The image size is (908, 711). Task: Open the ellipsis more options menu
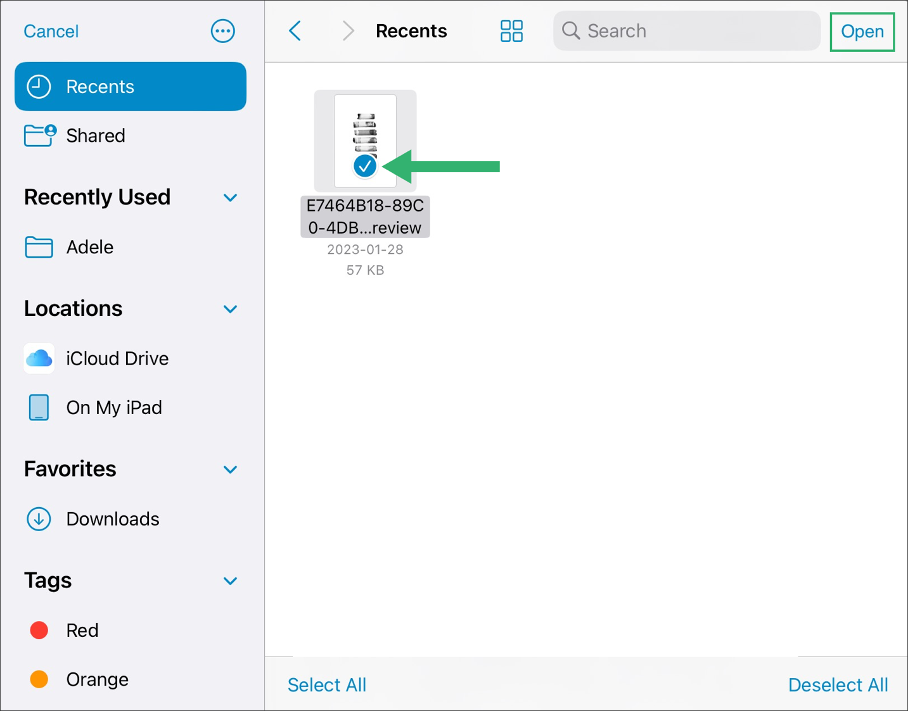pyautogui.click(x=222, y=31)
